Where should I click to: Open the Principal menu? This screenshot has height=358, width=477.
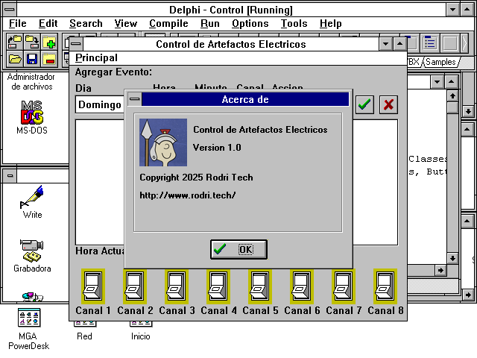click(x=96, y=58)
